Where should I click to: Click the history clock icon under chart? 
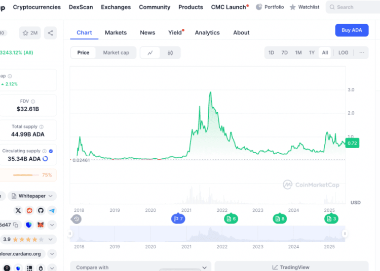coord(77,219)
